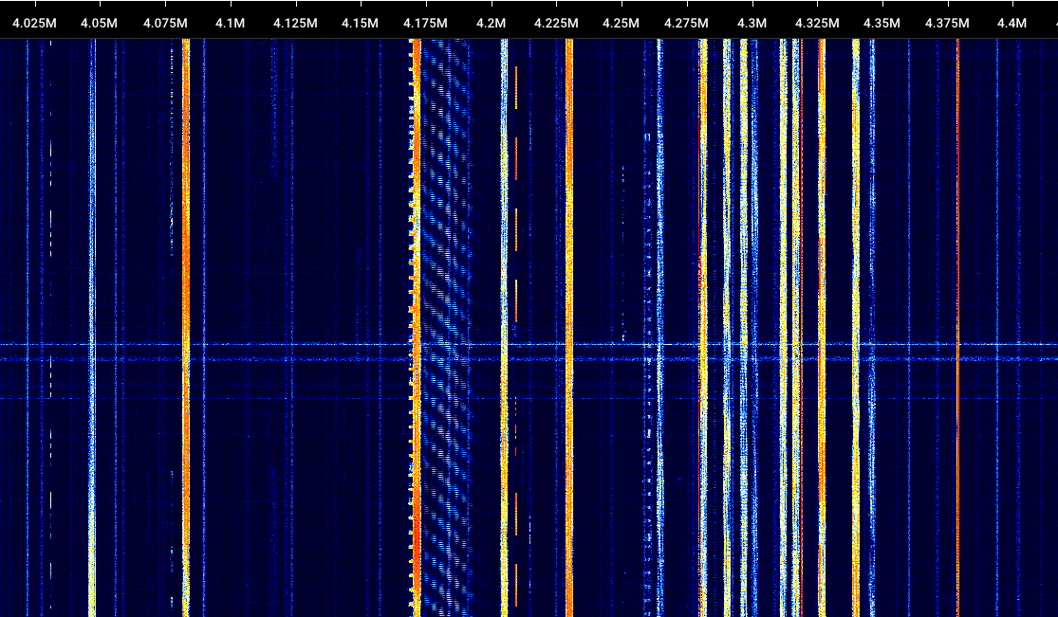Tune to the orange signal at 4.23M

(x=569, y=328)
